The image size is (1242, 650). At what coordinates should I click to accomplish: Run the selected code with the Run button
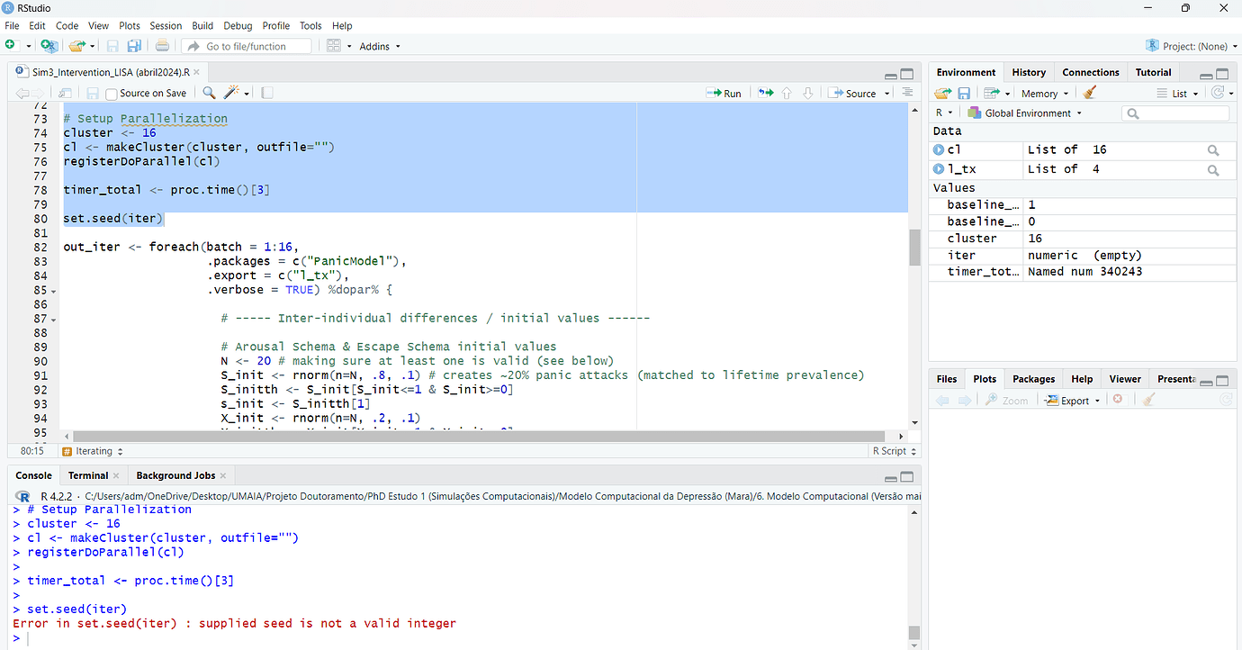click(724, 93)
